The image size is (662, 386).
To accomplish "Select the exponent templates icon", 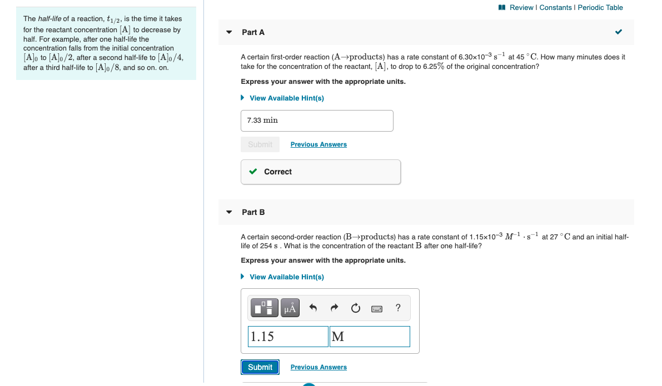I will (x=265, y=308).
